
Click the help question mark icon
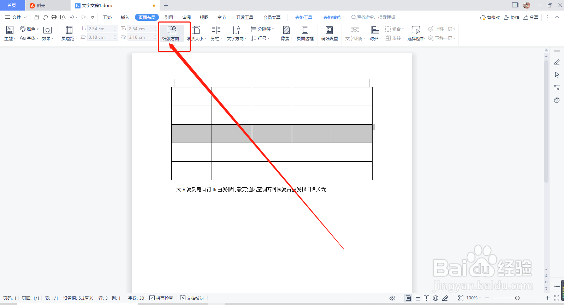(x=557, y=100)
